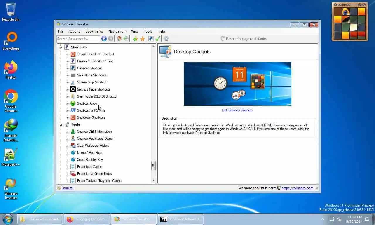Open the Recycle Bin desktop icon
Image resolution: width=375 pixels, height=225 pixels.
tap(11, 12)
